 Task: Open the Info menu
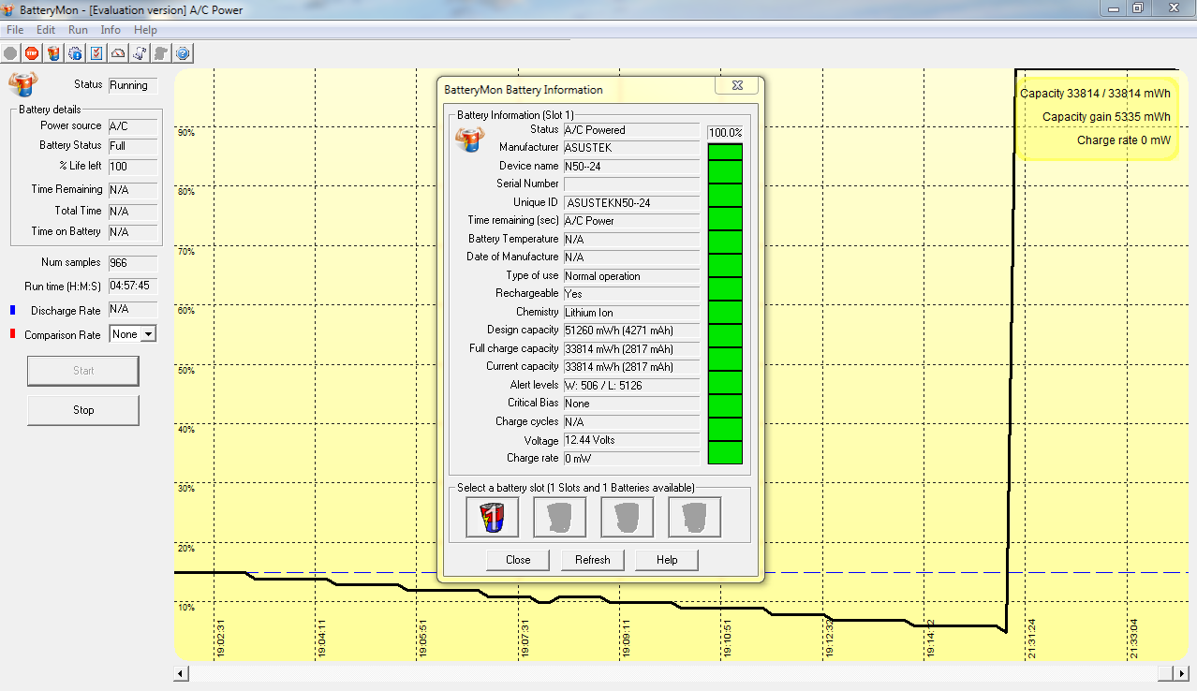(x=111, y=30)
